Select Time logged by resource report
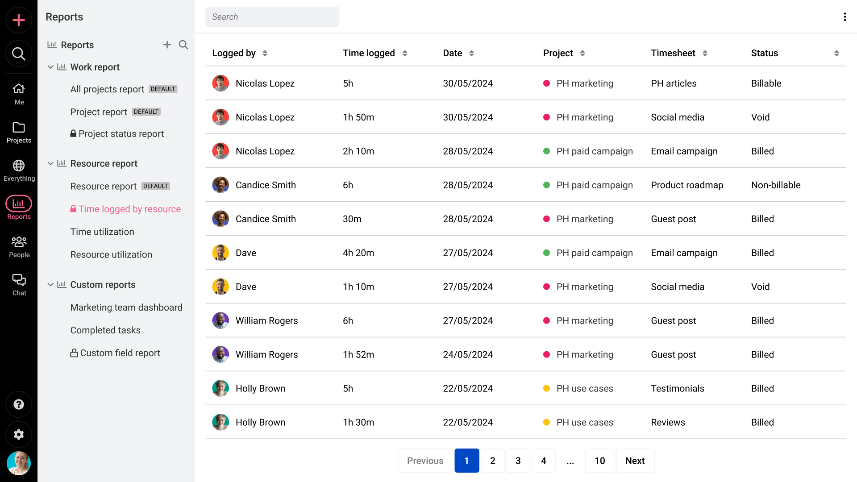Viewport: 857px width, 482px height. click(x=129, y=209)
